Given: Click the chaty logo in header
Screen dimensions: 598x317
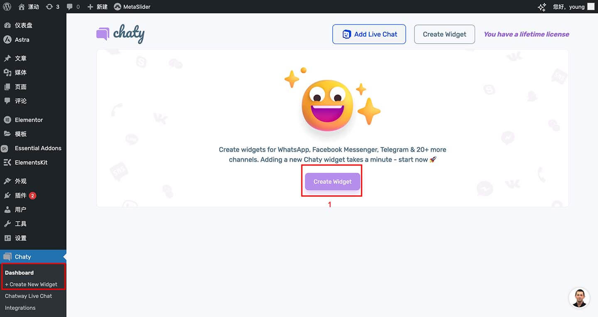Looking at the screenshot, I should tap(120, 34).
